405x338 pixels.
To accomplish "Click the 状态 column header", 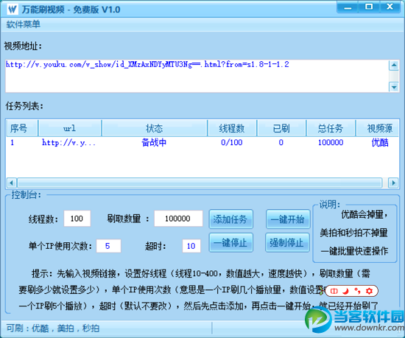I will (155, 128).
